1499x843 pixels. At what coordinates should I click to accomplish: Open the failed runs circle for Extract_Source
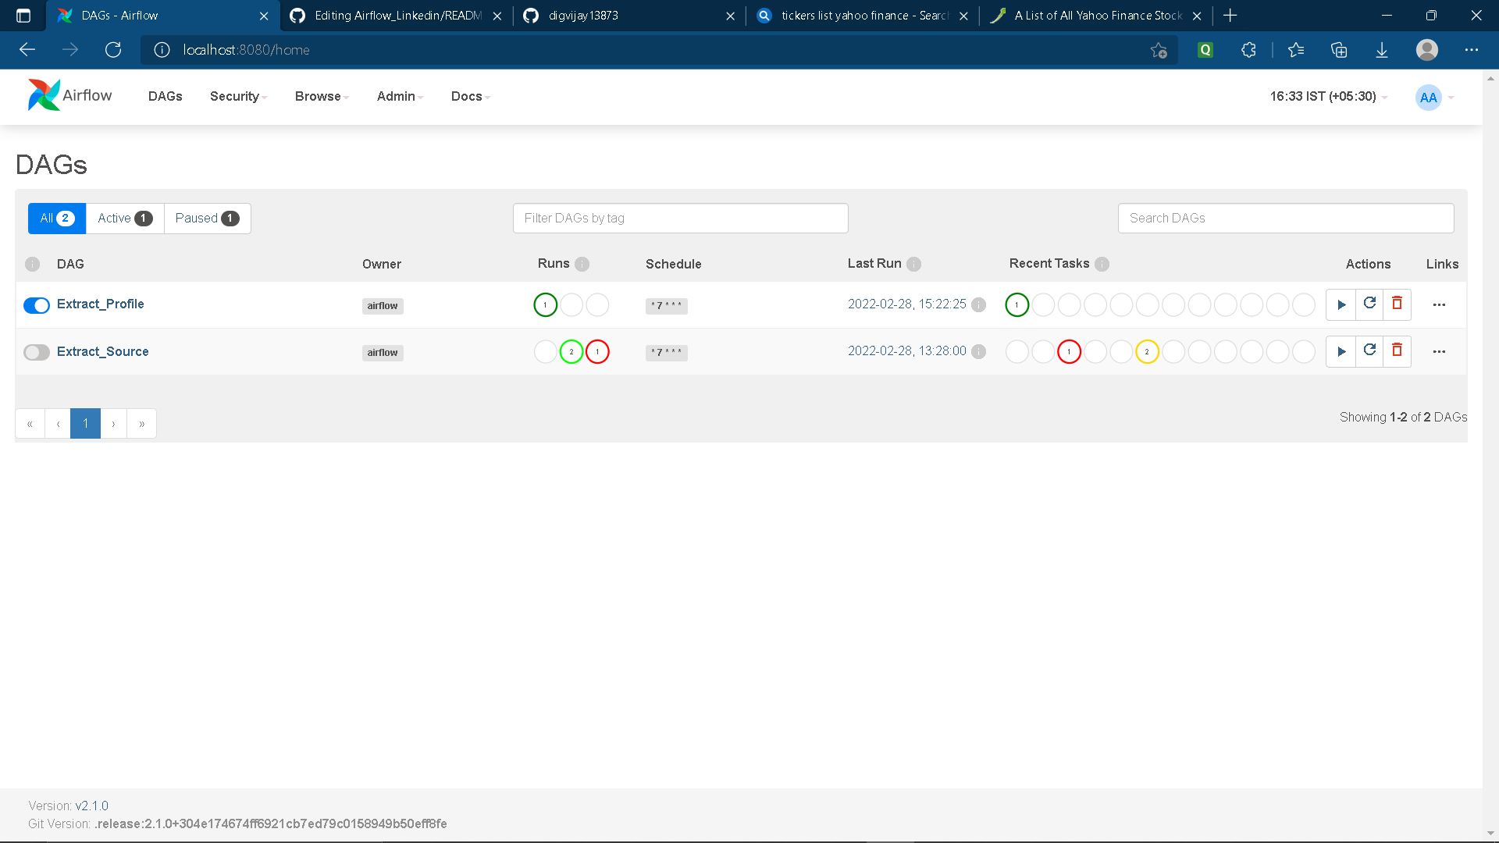coord(597,351)
